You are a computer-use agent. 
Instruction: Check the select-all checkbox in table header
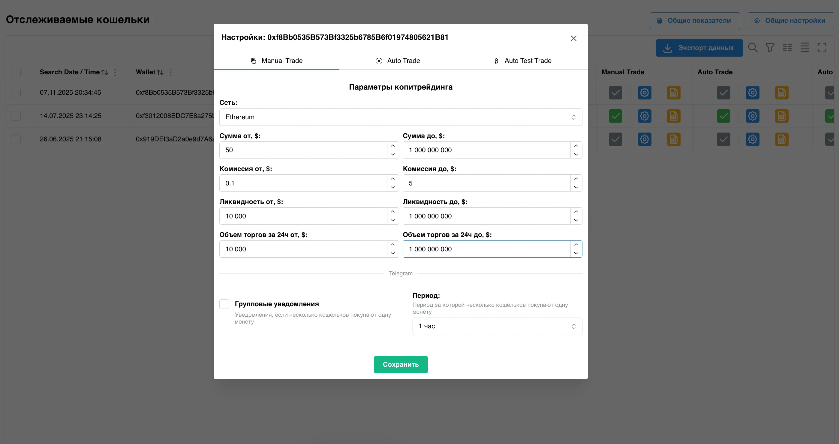click(x=16, y=72)
